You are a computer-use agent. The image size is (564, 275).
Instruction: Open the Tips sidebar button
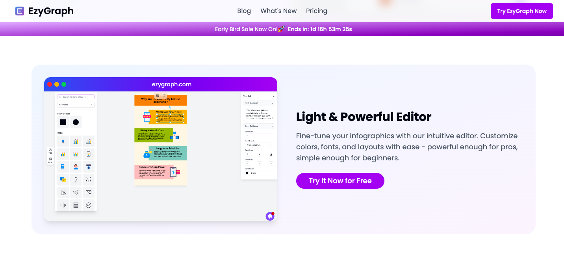pos(50,151)
